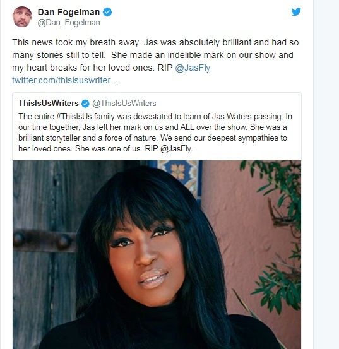Screen dimensions: 339x349
Task: Click the Twitter bird logo
Action: [296, 12]
